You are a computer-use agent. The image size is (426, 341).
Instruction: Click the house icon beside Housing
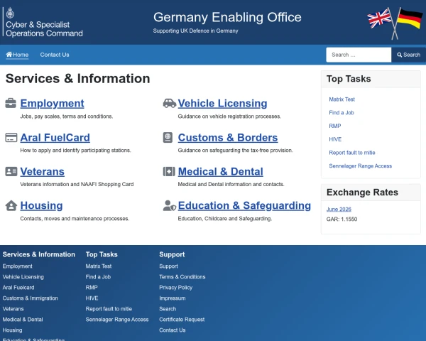[11, 205]
